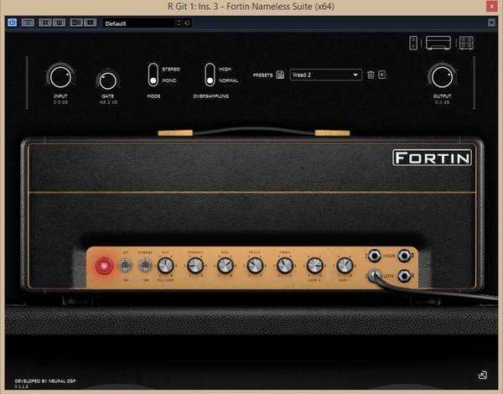Click the Full Gain knob on the amp

point(165,266)
